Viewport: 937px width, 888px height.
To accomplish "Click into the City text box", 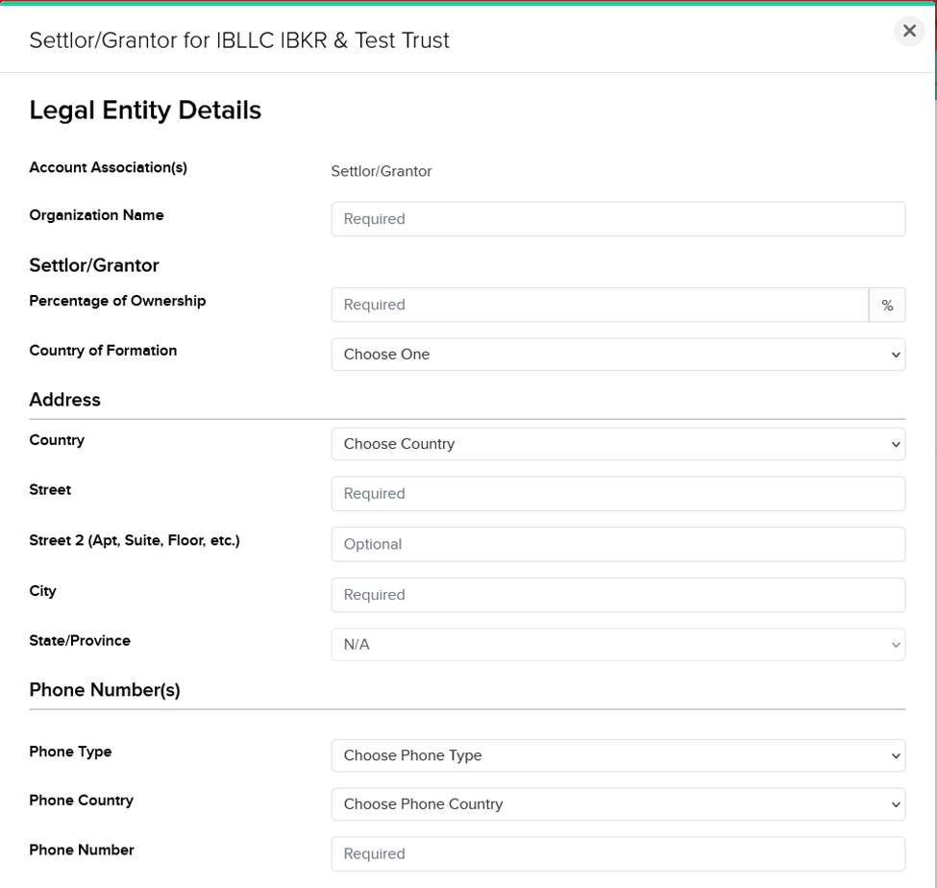I will click(x=617, y=595).
